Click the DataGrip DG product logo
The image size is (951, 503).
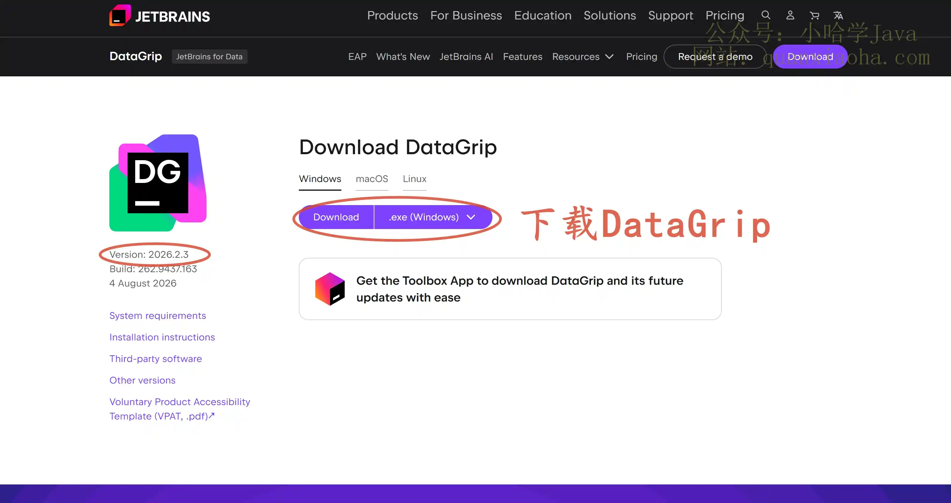point(158,183)
